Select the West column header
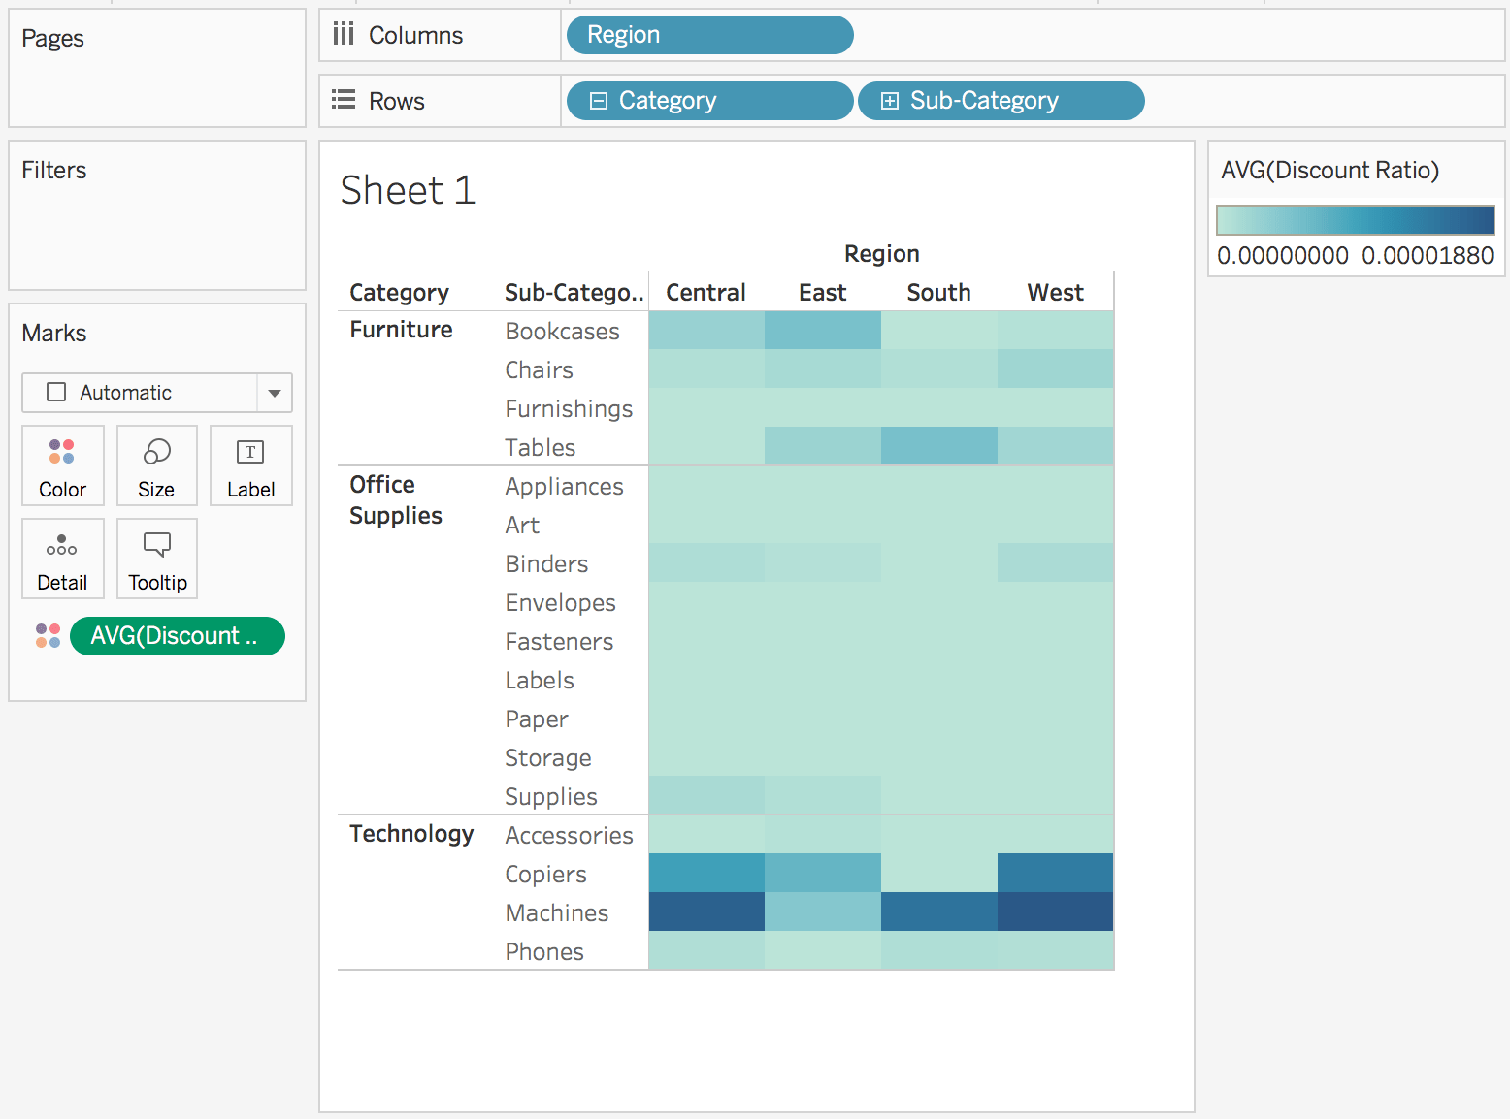Image resolution: width=1510 pixels, height=1119 pixels. (x=1055, y=292)
